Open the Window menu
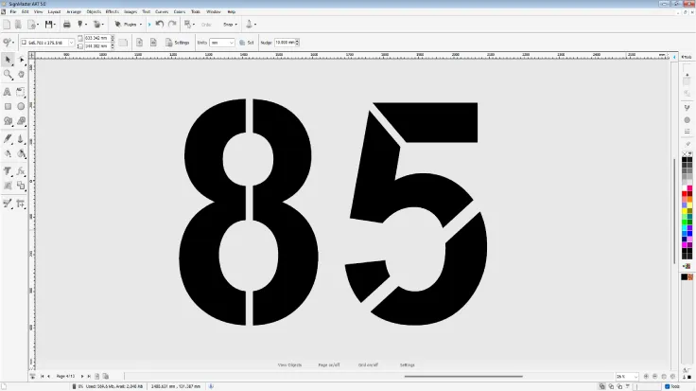The height and width of the screenshot is (391, 696). pos(214,12)
